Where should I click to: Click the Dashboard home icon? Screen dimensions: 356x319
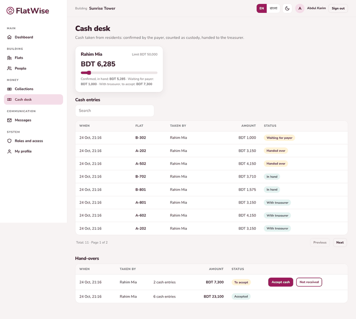[9, 37]
